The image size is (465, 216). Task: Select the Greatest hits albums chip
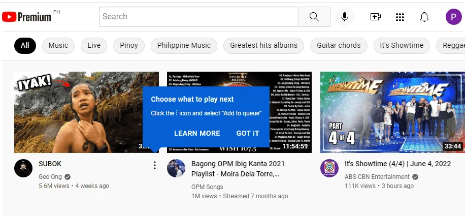point(263,45)
